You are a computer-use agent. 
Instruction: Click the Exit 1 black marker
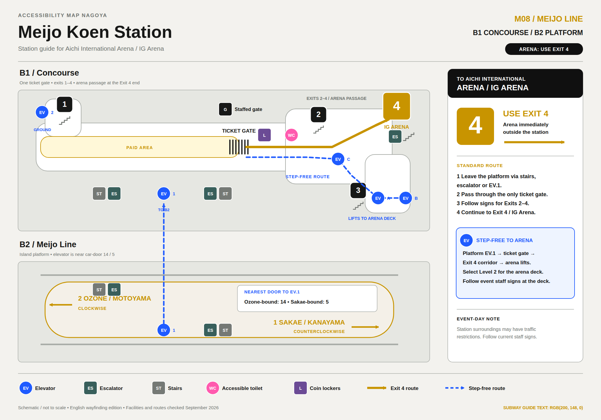(x=65, y=104)
